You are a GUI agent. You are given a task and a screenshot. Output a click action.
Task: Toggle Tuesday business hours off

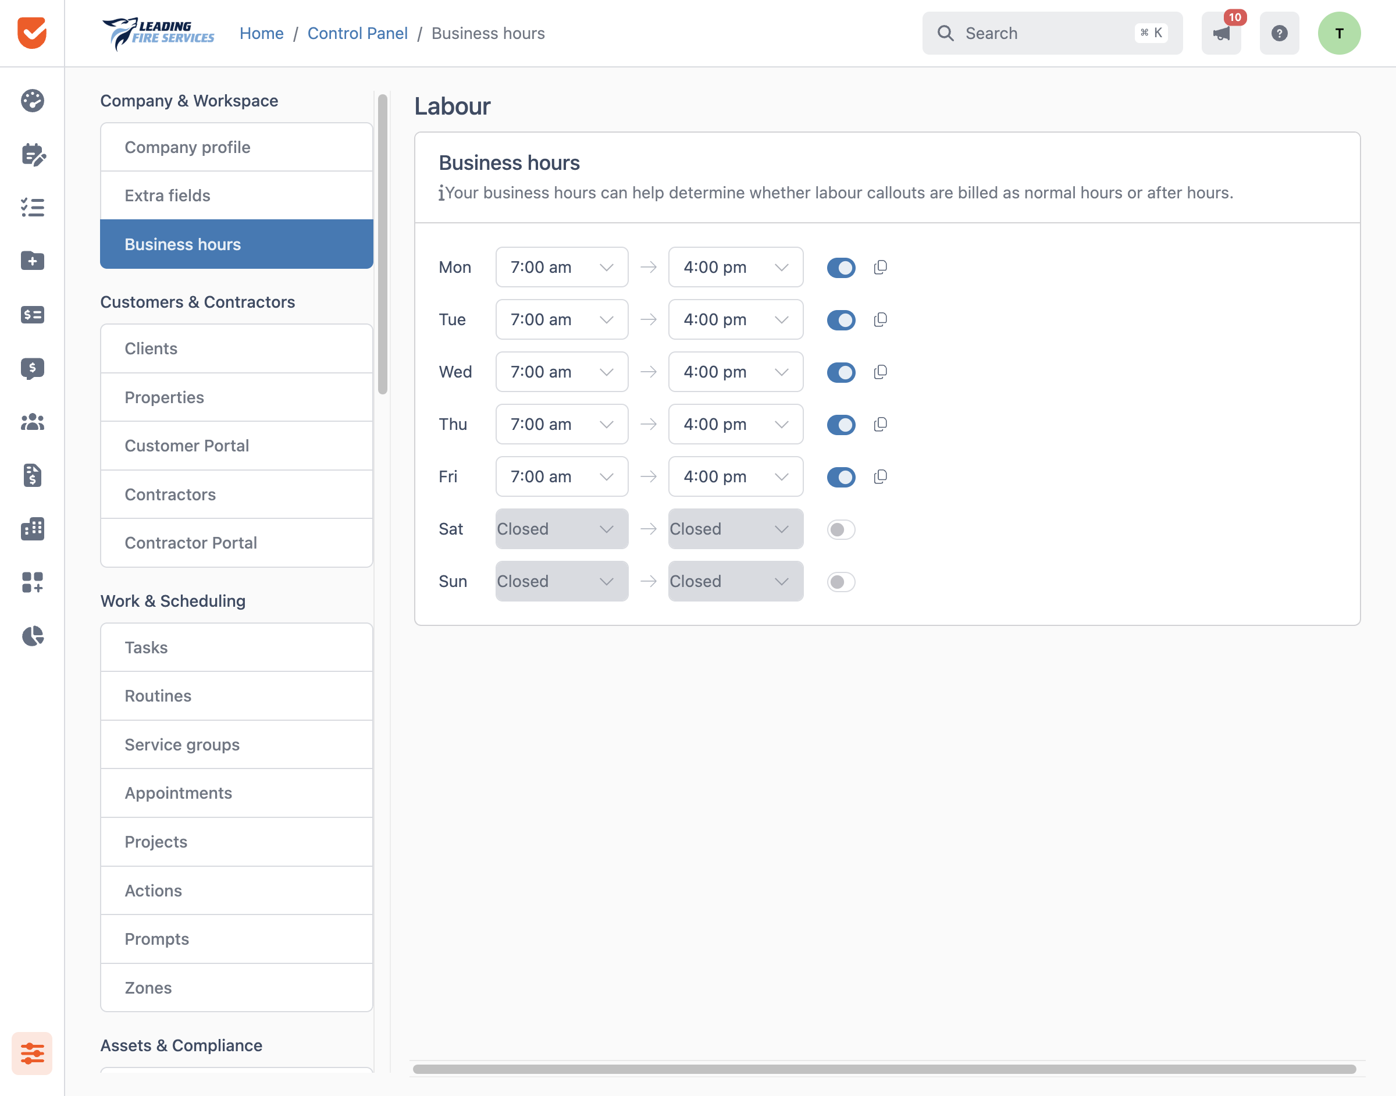point(841,320)
